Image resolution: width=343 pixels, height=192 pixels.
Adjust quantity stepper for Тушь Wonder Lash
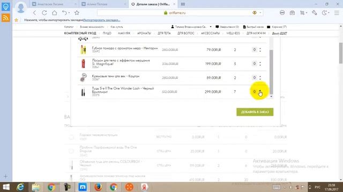coord(260,92)
